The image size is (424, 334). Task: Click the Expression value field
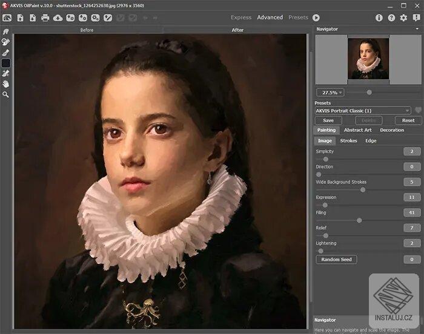[x=412, y=197]
